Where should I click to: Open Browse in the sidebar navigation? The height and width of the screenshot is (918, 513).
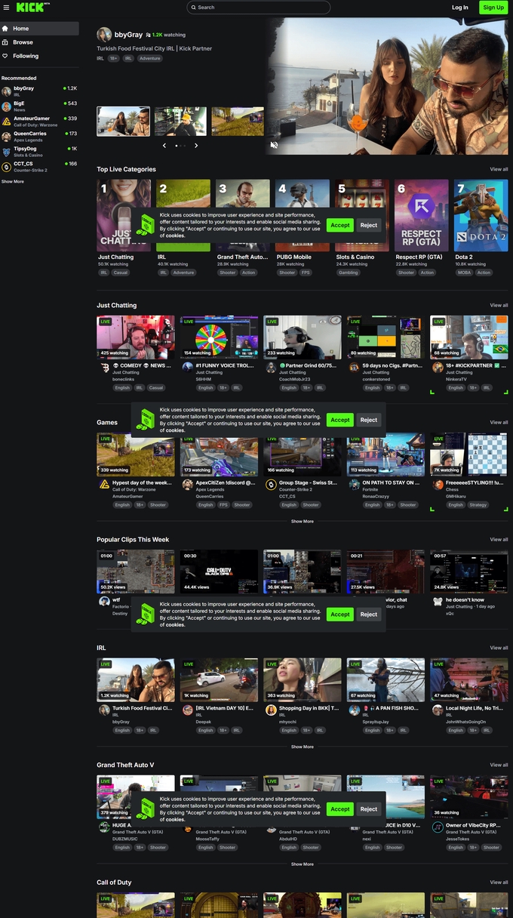(39, 42)
